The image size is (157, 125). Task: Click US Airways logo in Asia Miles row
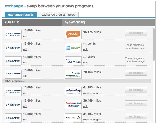point(13,118)
